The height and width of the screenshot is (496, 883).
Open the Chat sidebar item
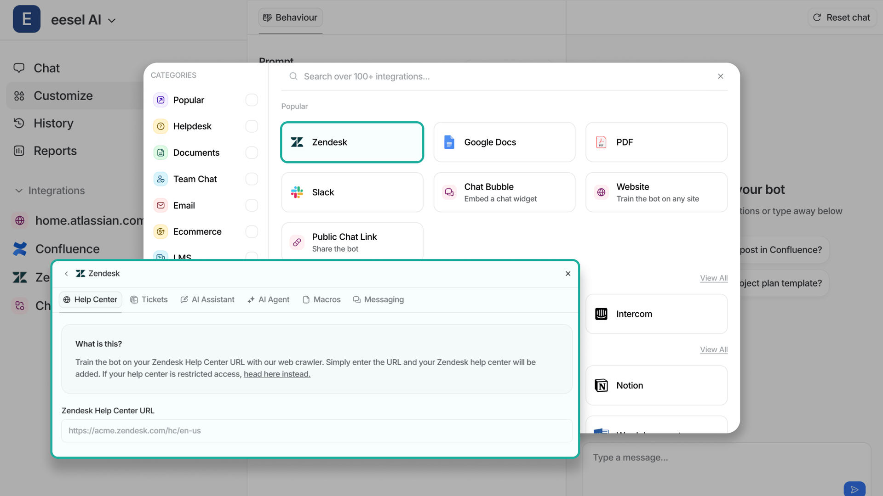point(46,68)
